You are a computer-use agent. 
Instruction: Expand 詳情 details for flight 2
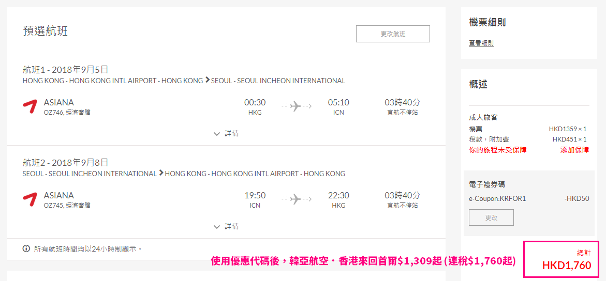click(226, 226)
